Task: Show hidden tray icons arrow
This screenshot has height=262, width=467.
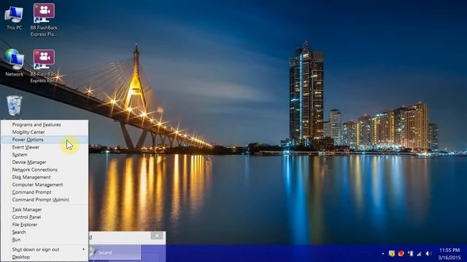Action: 382,254
